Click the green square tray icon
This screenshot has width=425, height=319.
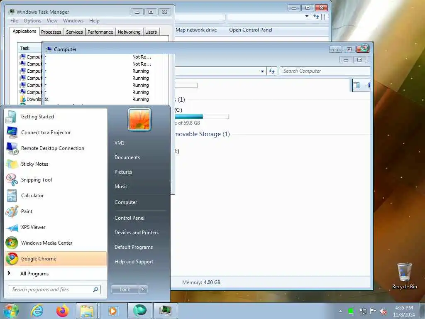[350, 311]
